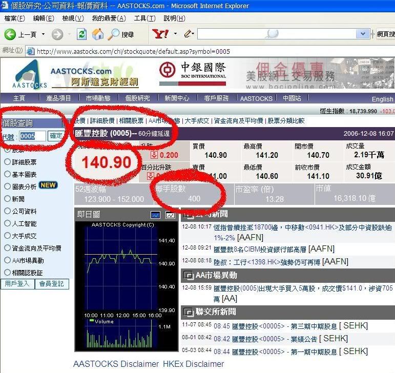Click the Yahoo Y! toolbar logo

click(x=160, y=34)
